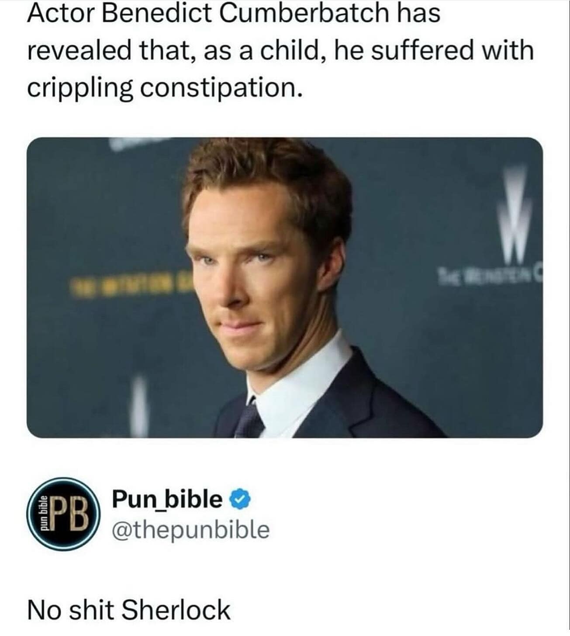Click the word "Sherlock" in the reply

coord(175,609)
